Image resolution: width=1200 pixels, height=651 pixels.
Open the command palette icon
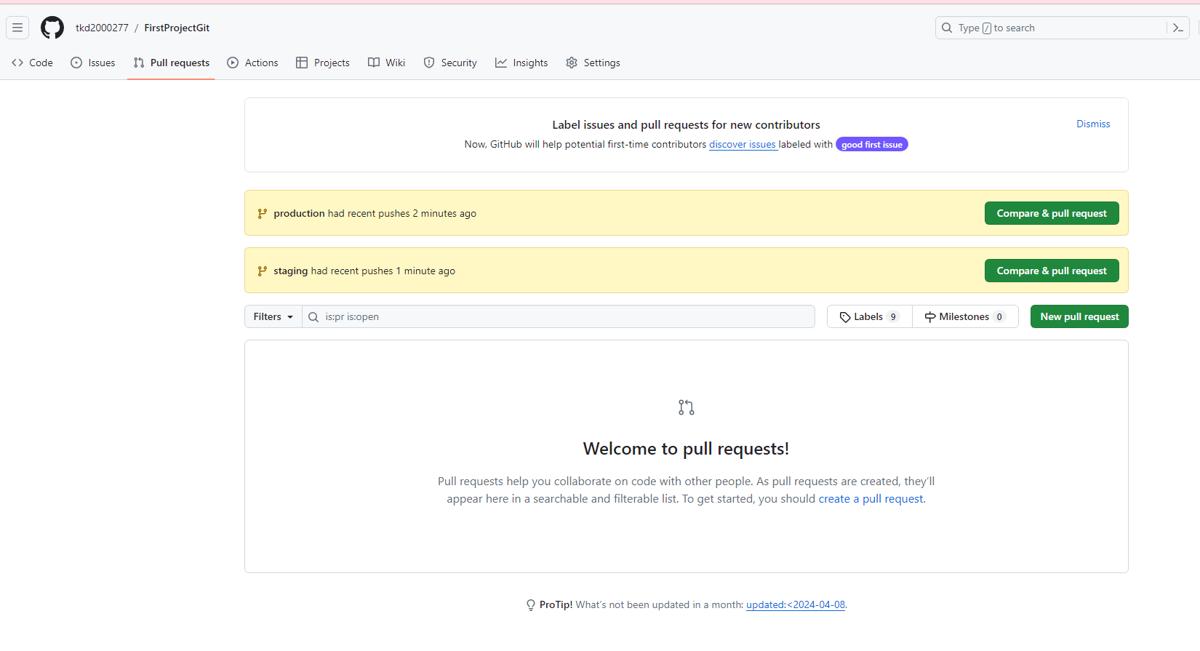pyautogui.click(x=1178, y=28)
